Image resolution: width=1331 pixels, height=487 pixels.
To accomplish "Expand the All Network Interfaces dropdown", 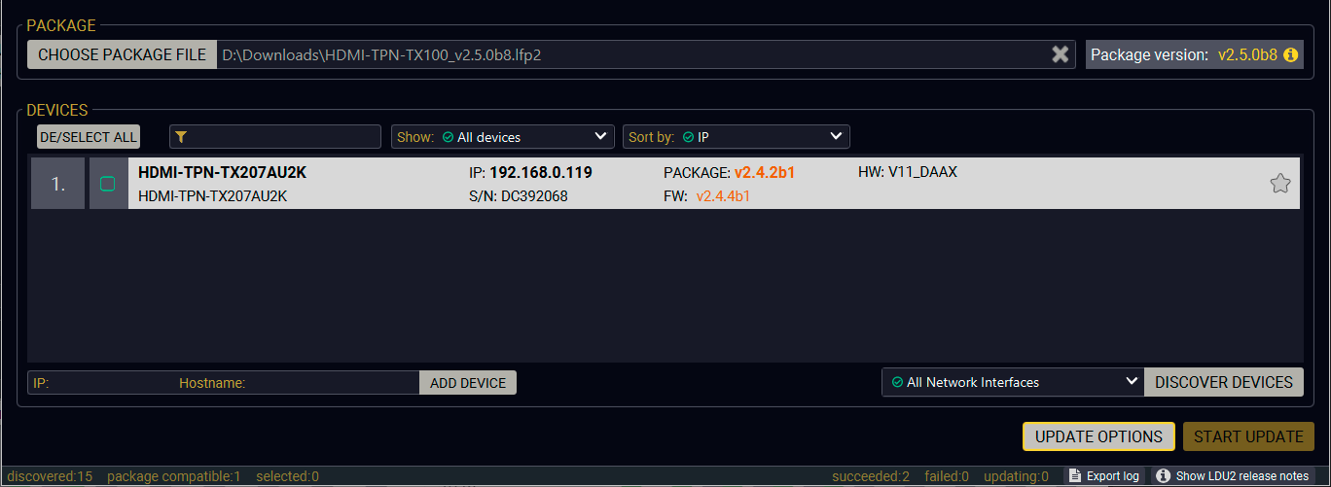I will pos(1013,382).
